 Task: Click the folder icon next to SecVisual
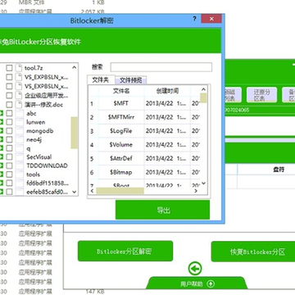point(20,157)
